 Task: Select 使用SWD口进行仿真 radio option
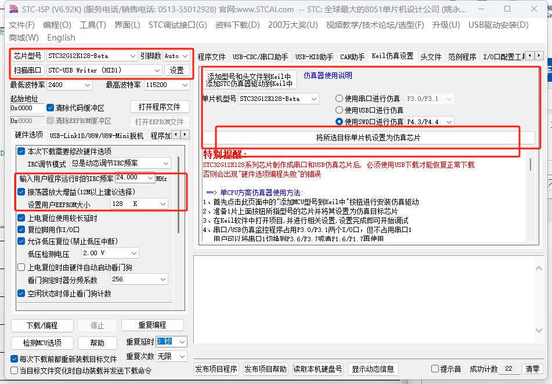point(339,122)
